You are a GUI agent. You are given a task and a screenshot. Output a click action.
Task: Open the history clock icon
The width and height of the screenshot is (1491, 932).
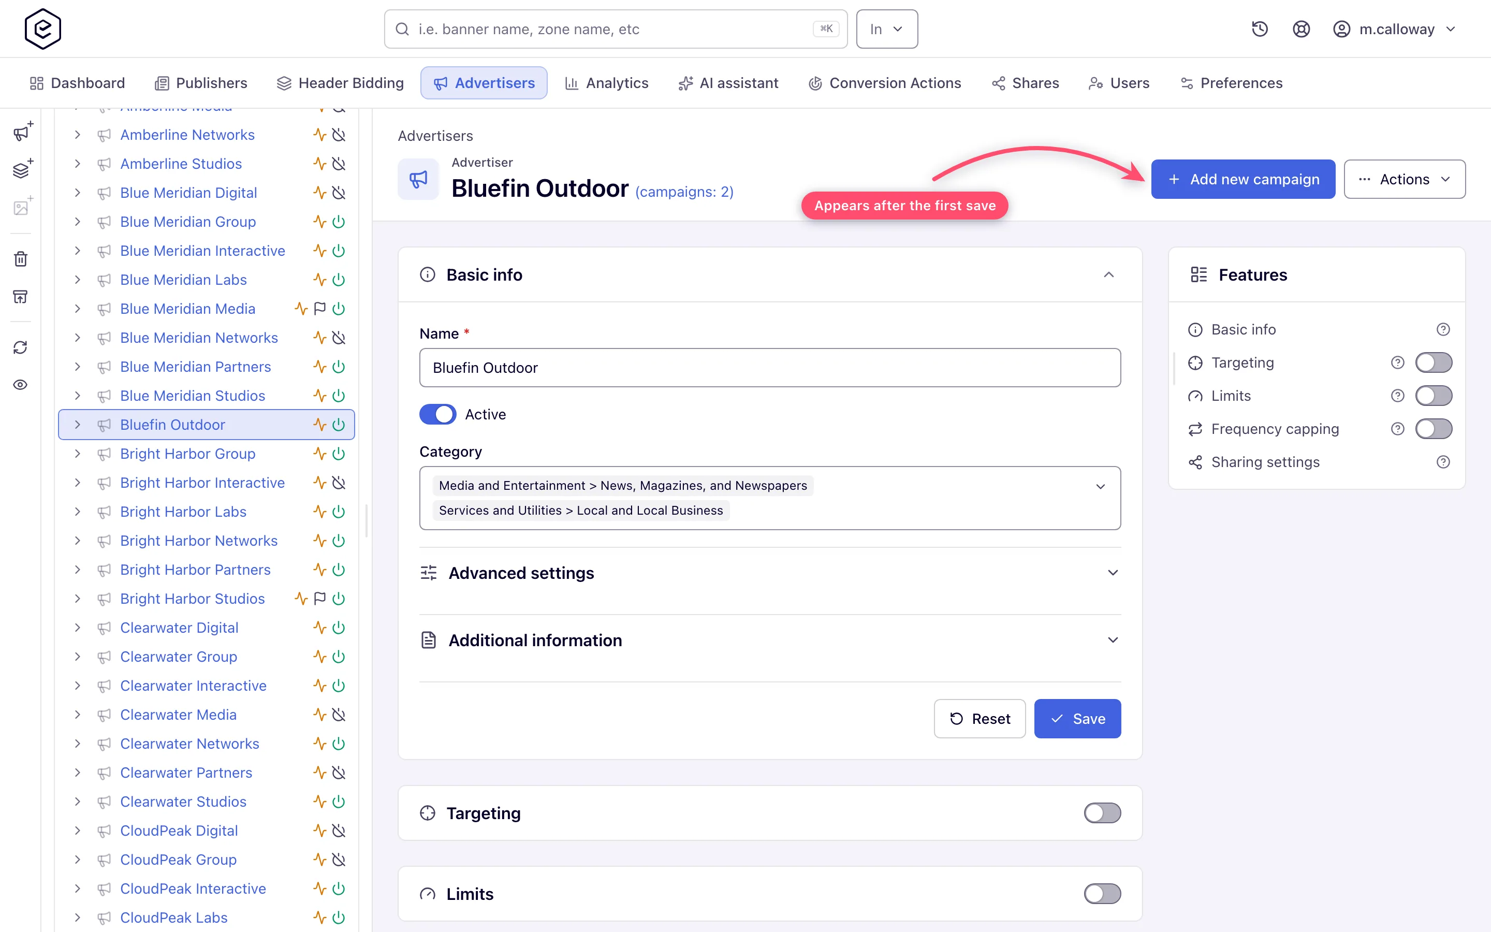pyautogui.click(x=1260, y=29)
